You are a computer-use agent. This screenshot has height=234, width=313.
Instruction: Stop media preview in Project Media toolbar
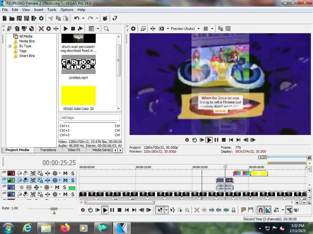73,29
